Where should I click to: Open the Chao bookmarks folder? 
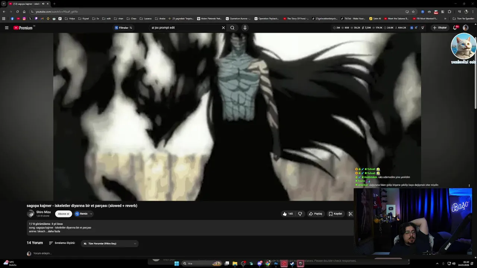[x=132, y=19]
